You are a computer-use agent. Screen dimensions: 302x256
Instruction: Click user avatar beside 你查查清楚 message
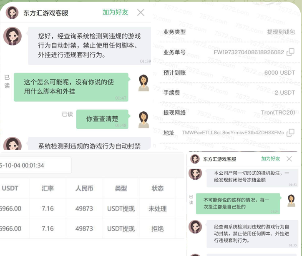[143, 120]
